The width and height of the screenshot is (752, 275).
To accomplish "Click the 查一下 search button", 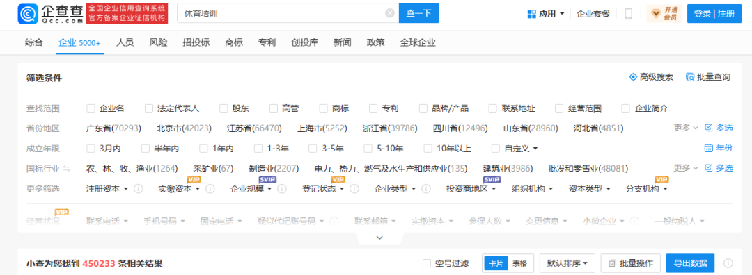I will [418, 13].
